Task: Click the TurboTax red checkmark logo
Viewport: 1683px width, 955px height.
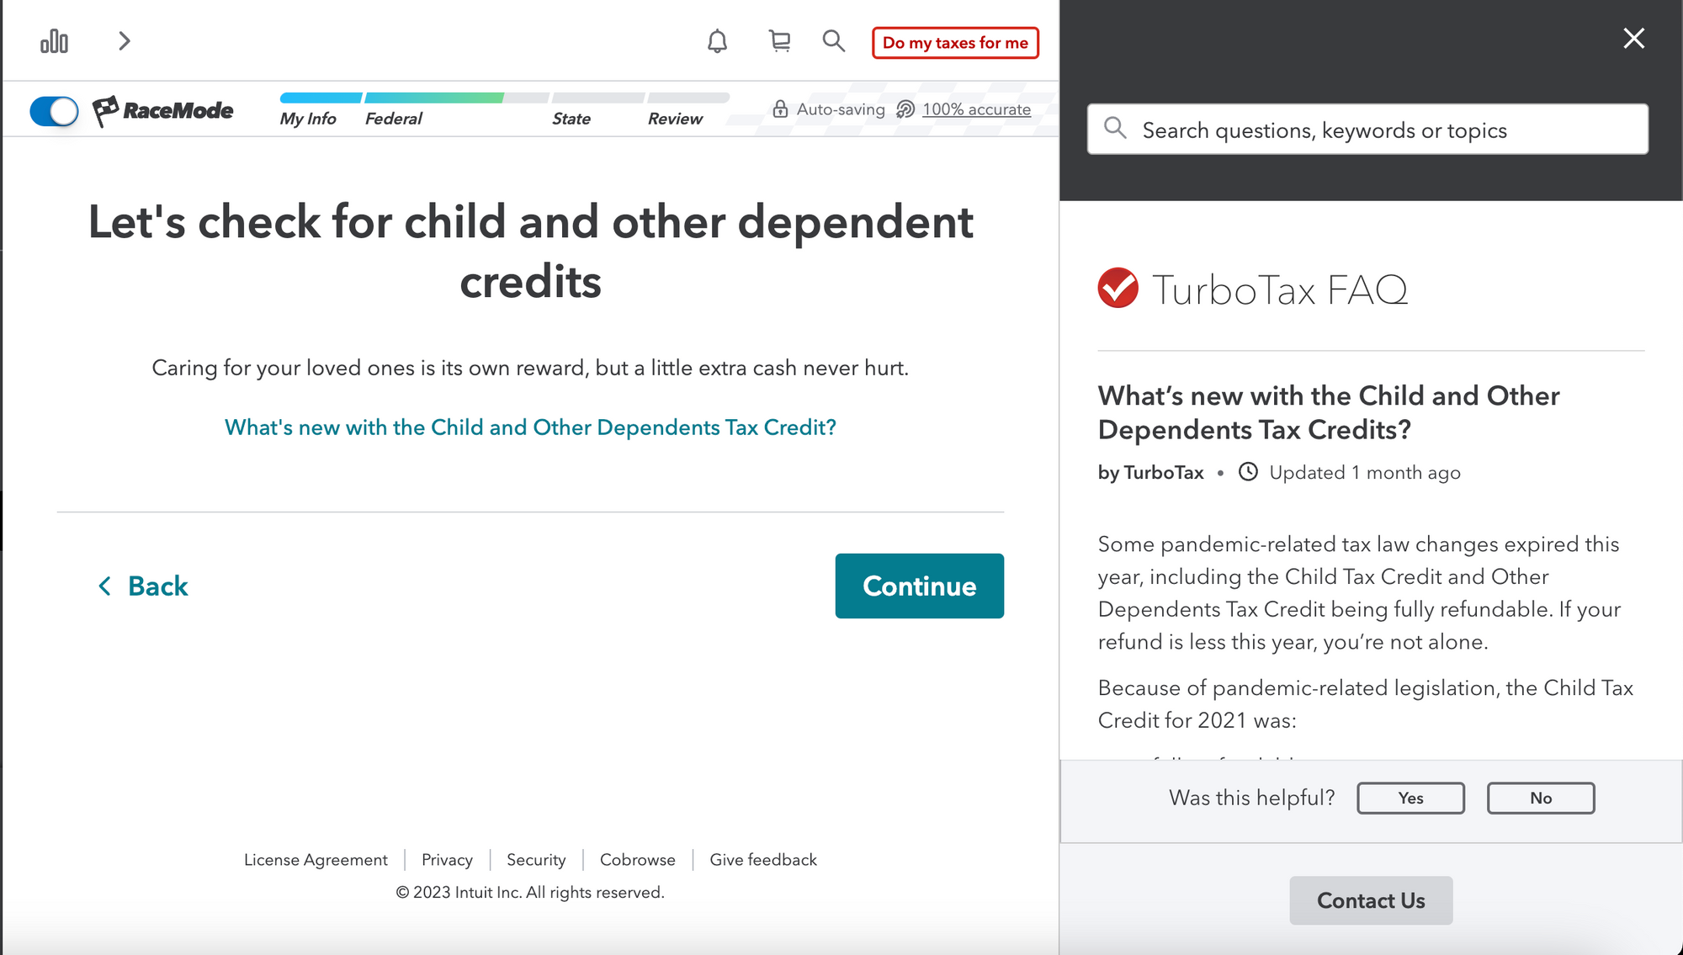Action: (x=1118, y=288)
